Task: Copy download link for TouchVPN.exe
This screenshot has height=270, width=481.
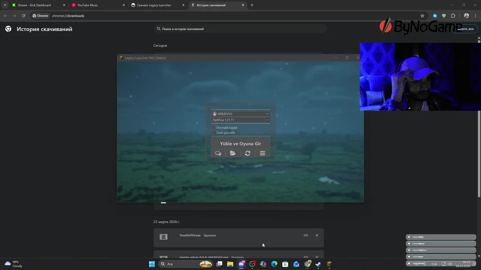Action: tap(306, 235)
